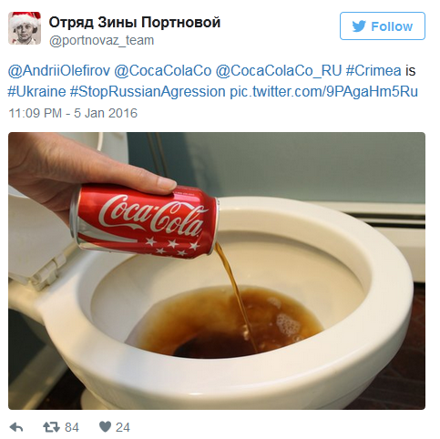Open the #Ukraine hashtag
The width and height of the screenshot is (440, 439).
[36, 91]
